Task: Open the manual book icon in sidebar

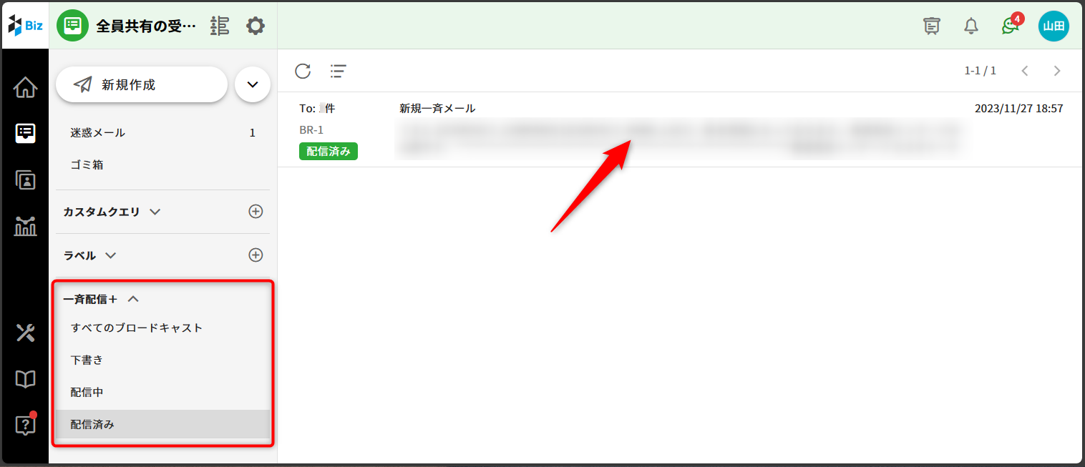Action: click(x=25, y=379)
